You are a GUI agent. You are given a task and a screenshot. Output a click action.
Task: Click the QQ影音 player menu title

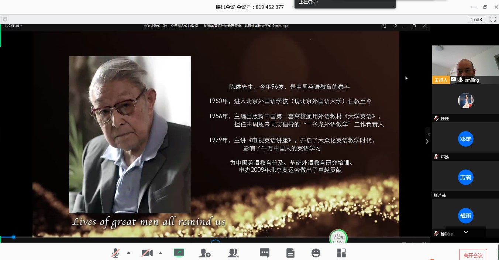[14, 26]
